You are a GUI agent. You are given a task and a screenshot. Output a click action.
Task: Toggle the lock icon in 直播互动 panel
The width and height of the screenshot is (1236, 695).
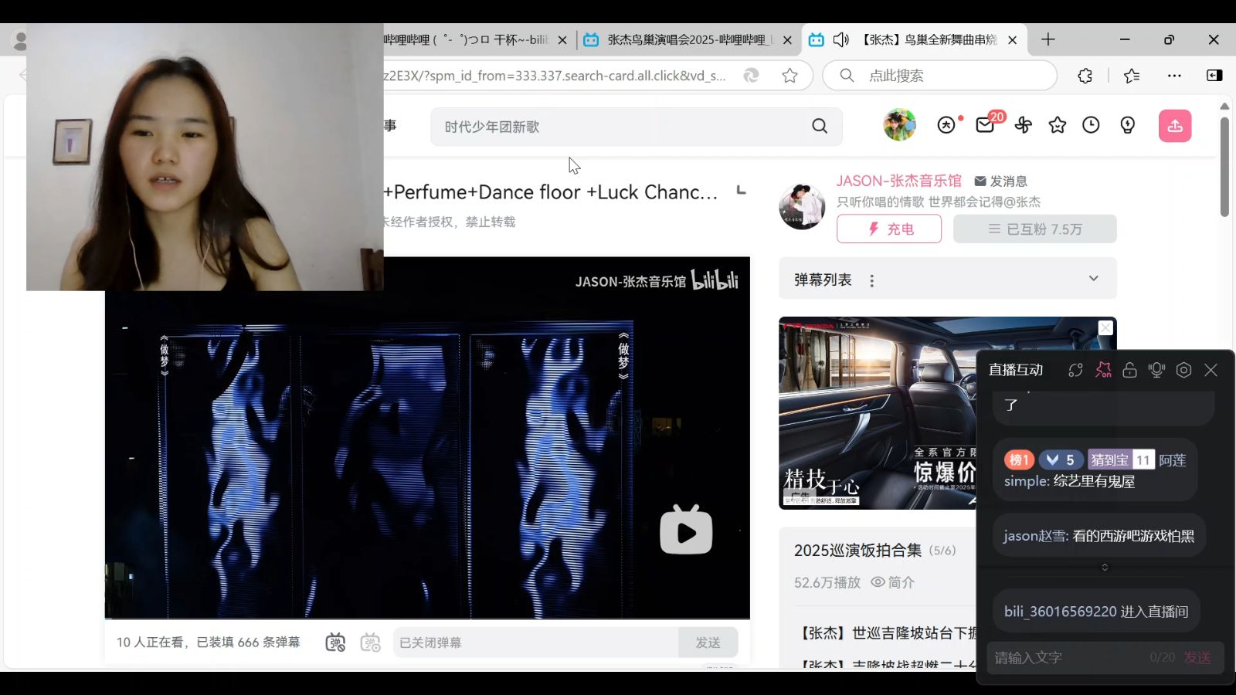coord(1129,371)
